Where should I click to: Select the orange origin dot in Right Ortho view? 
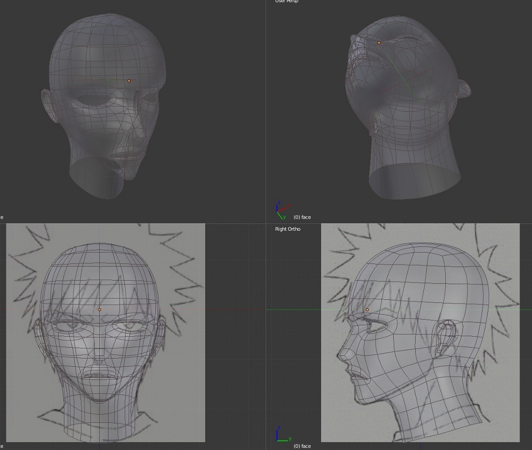pyautogui.click(x=367, y=310)
